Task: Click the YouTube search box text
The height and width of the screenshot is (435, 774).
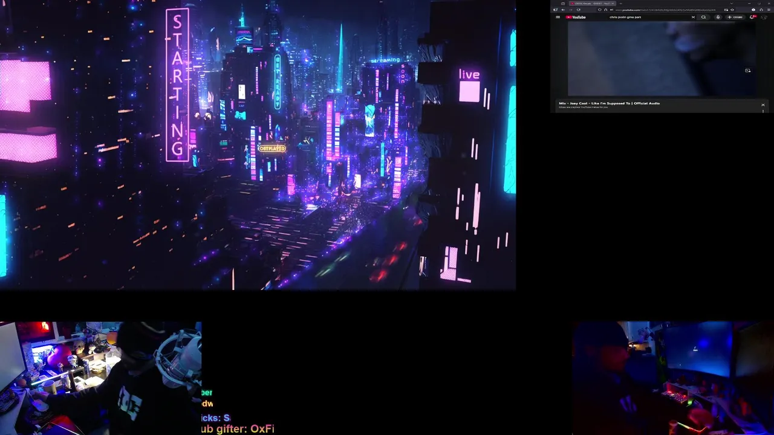Action: (x=625, y=17)
